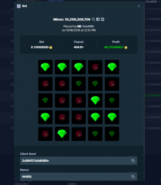
Task: Select the top-left gem tile
Action: 45,67
